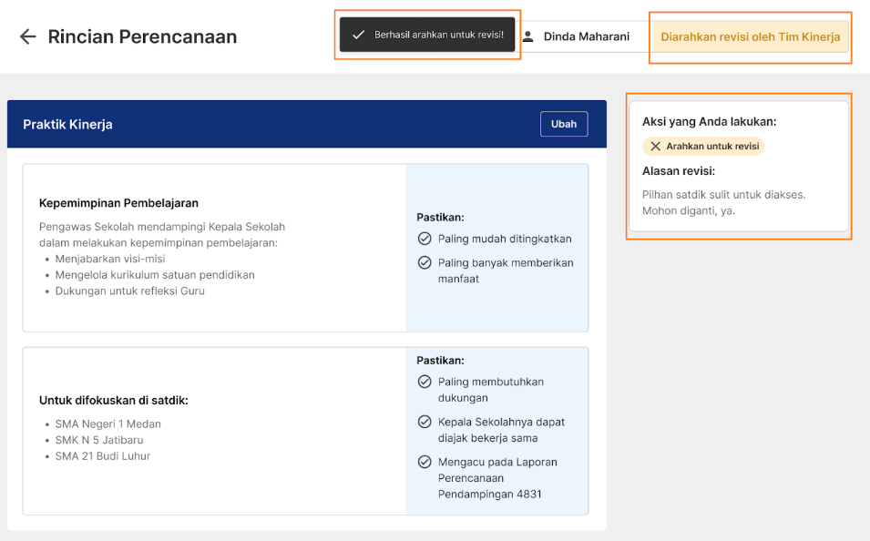Click check icon beside Mengacu pada Laporan Perencanaan

coord(425,462)
